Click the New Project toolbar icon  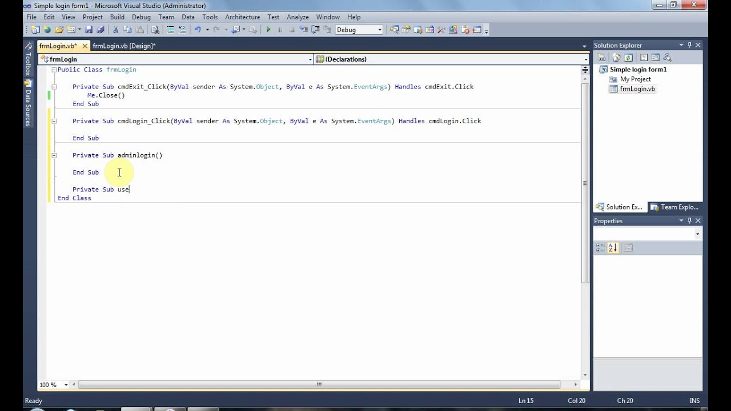pyautogui.click(x=35, y=30)
